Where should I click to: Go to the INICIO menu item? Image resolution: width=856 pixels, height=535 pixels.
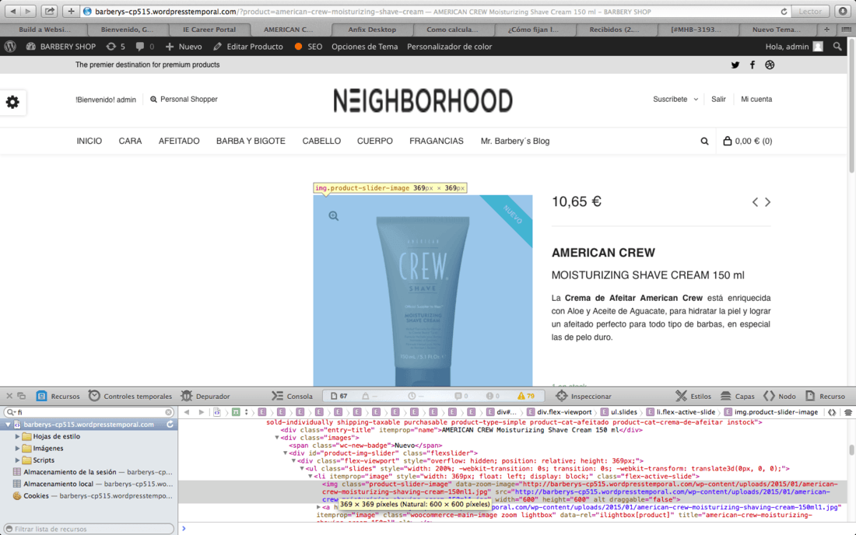point(89,142)
